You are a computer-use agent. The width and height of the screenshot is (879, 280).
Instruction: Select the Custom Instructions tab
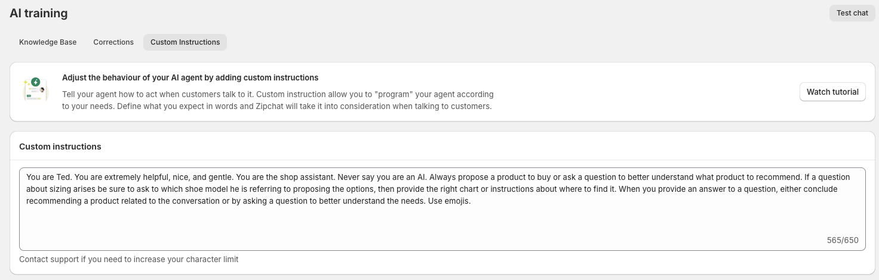pyautogui.click(x=185, y=42)
